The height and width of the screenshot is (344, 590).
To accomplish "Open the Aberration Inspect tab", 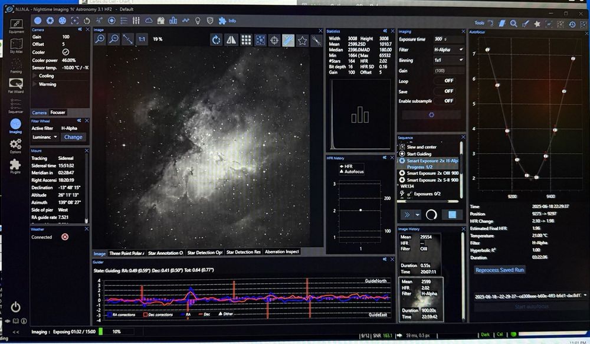I will [282, 252].
